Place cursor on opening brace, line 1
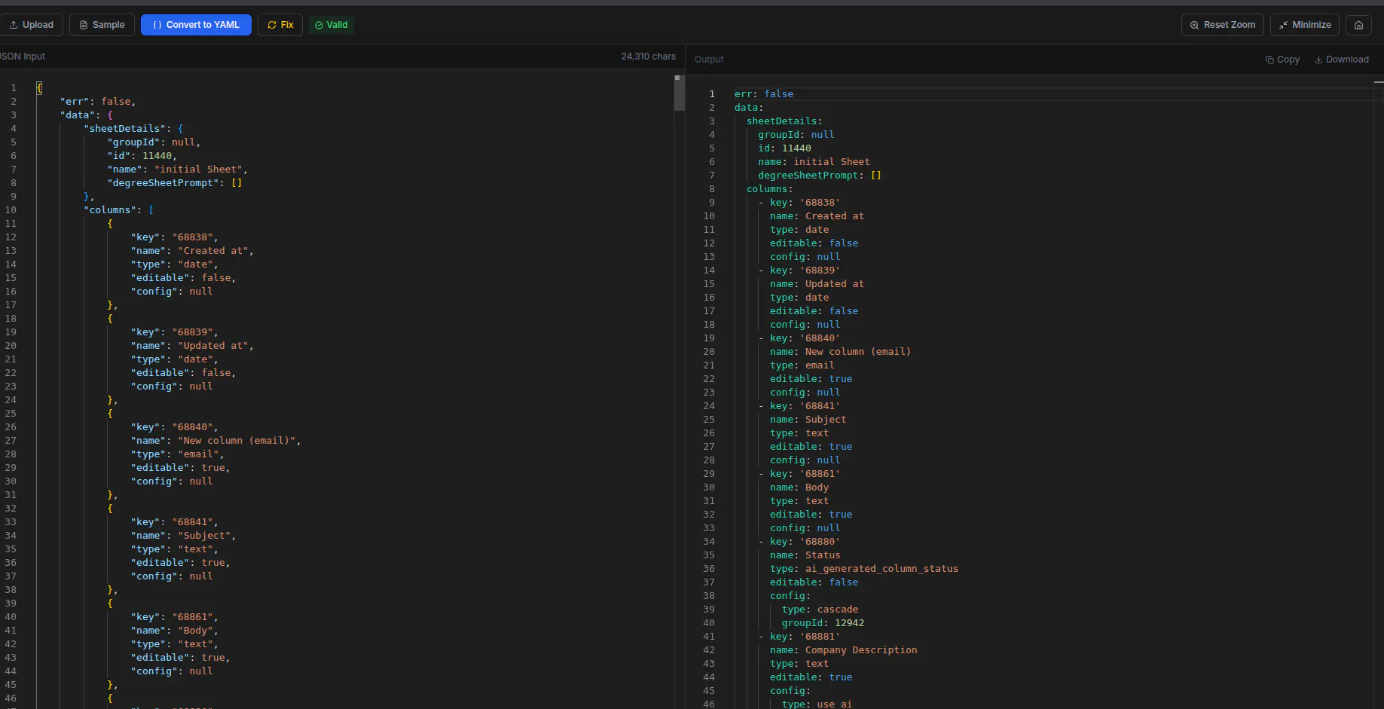This screenshot has height=709, width=1384. (x=39, y=88)
